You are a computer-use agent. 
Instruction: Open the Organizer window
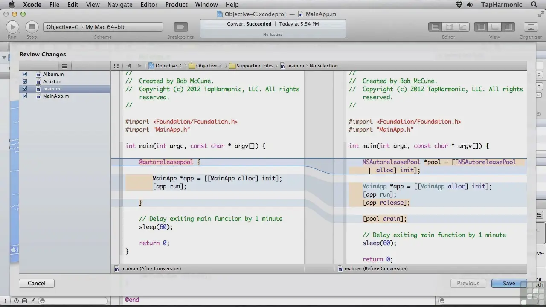[x=531, y=27]
